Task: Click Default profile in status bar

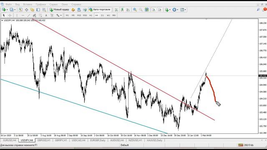Action: click(125, 145)
